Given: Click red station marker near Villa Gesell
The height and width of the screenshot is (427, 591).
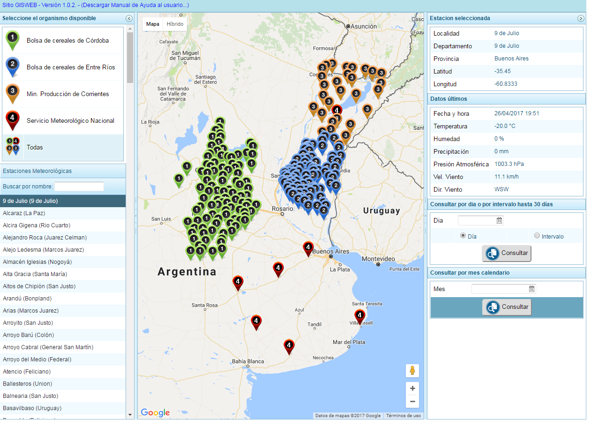Looking at the screenshot, I should point(359,315).
